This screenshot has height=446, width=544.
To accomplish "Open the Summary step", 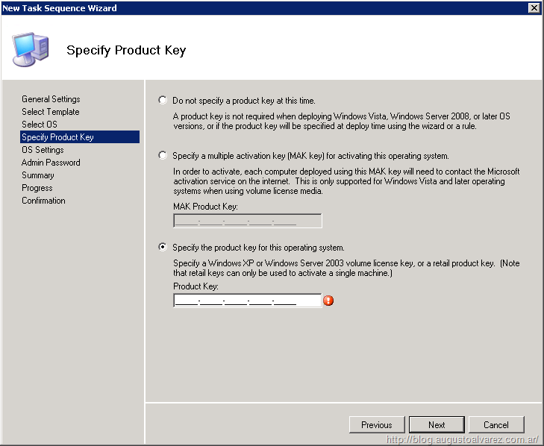I will point(37,175).
